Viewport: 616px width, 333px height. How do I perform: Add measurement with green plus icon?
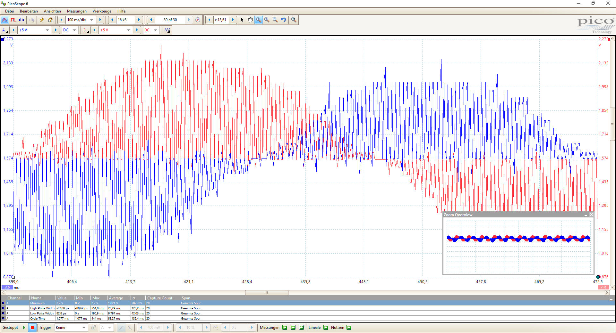(x=285, y=328)
